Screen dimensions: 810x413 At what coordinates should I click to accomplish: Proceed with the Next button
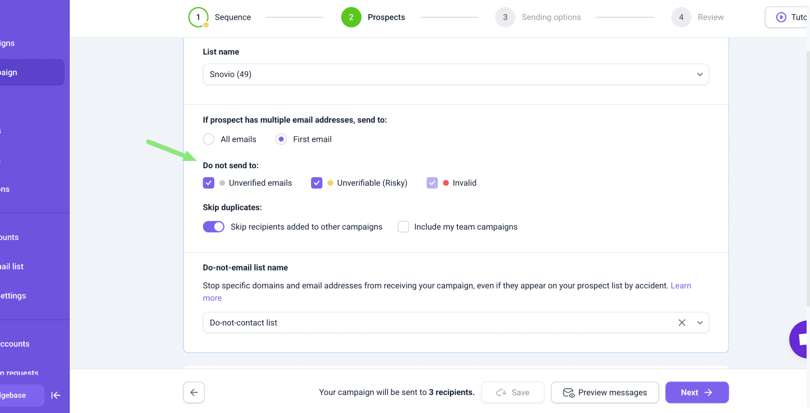[697, 393]
